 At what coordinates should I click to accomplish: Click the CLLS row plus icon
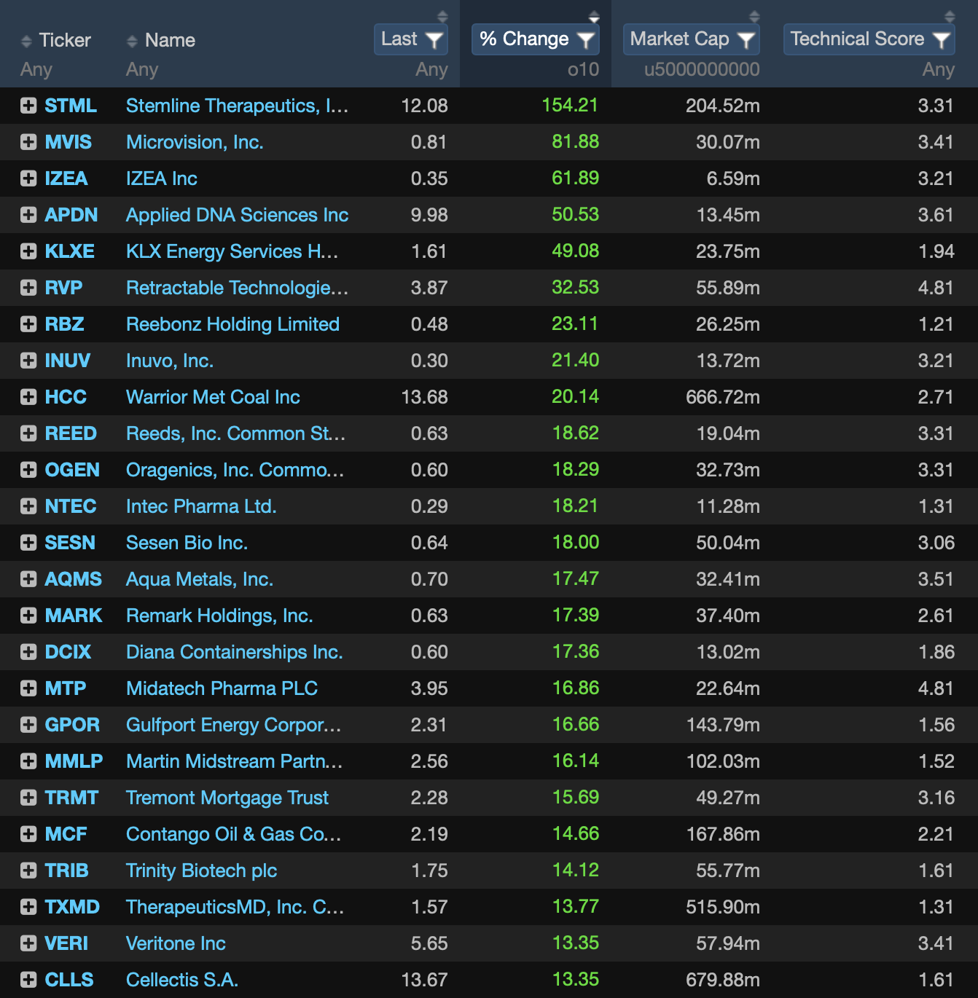(x=28, y=980)
